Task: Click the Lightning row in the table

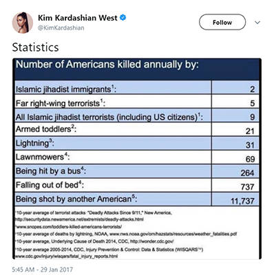Action: tap(137, 143)
